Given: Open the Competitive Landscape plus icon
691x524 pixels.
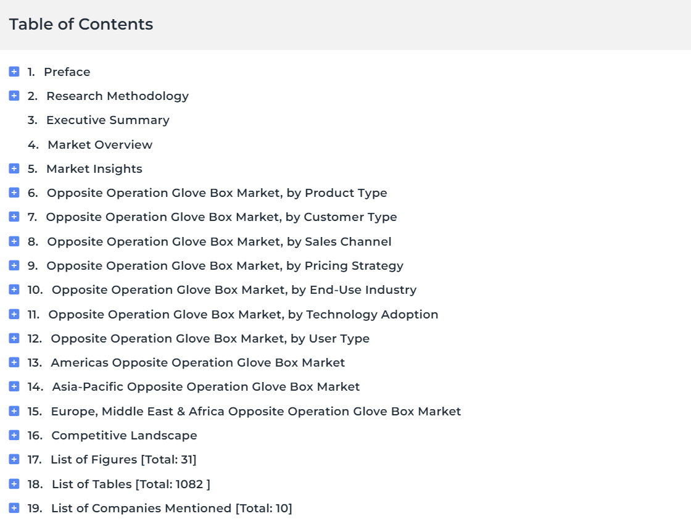Looking at the screenshot, I should tap(14, 435).
